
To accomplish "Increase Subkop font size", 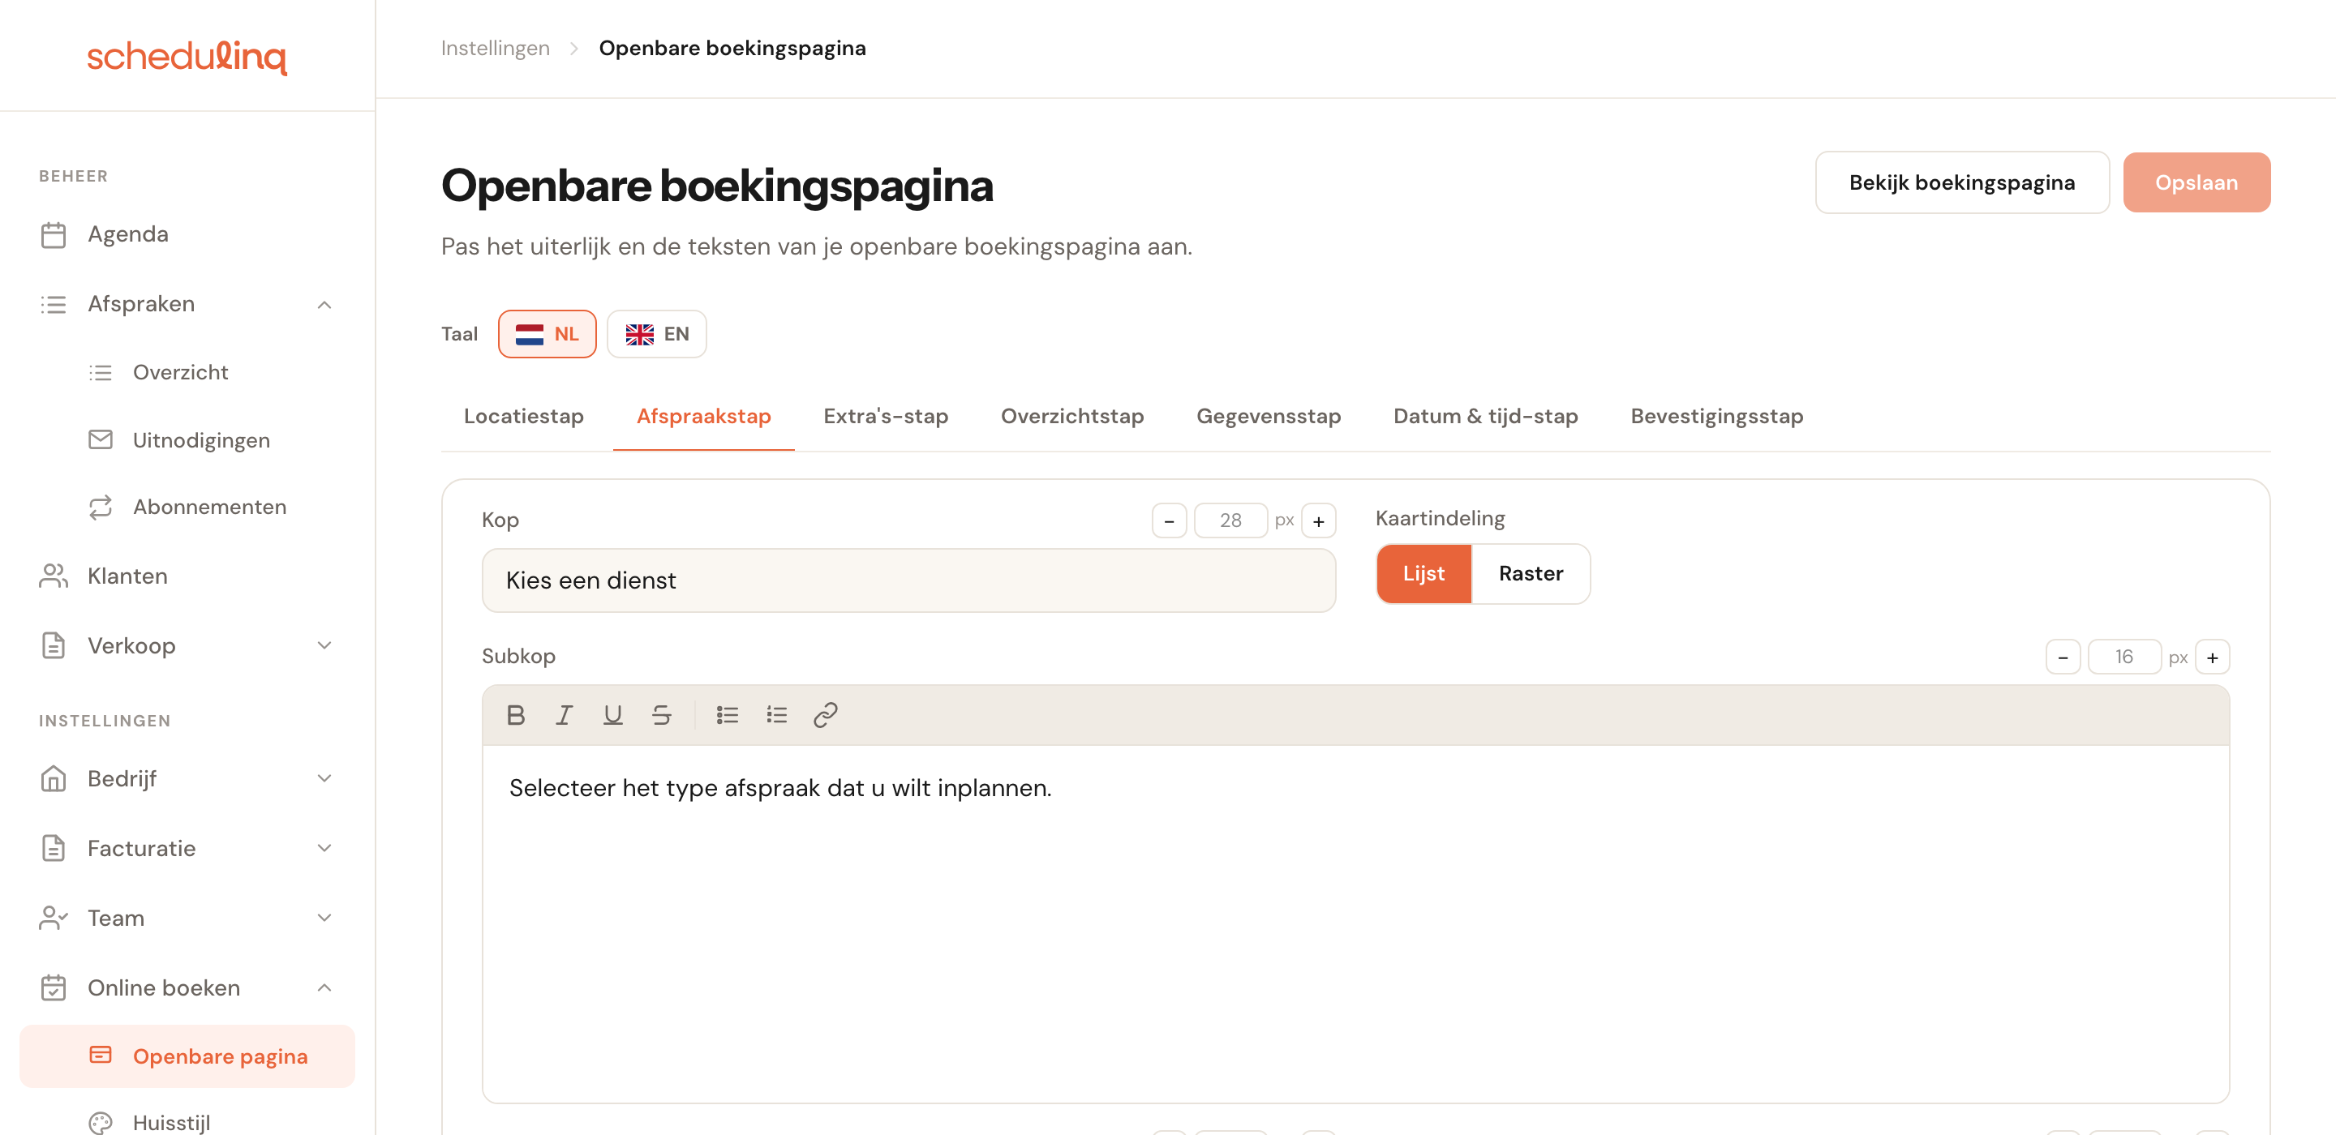I will [2213, 657].
